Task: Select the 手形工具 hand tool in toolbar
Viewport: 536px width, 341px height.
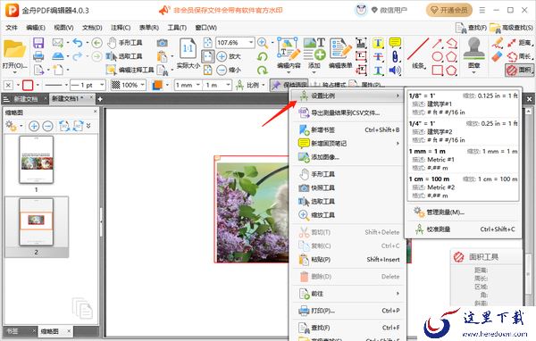Action: click(x=125, y=43)
